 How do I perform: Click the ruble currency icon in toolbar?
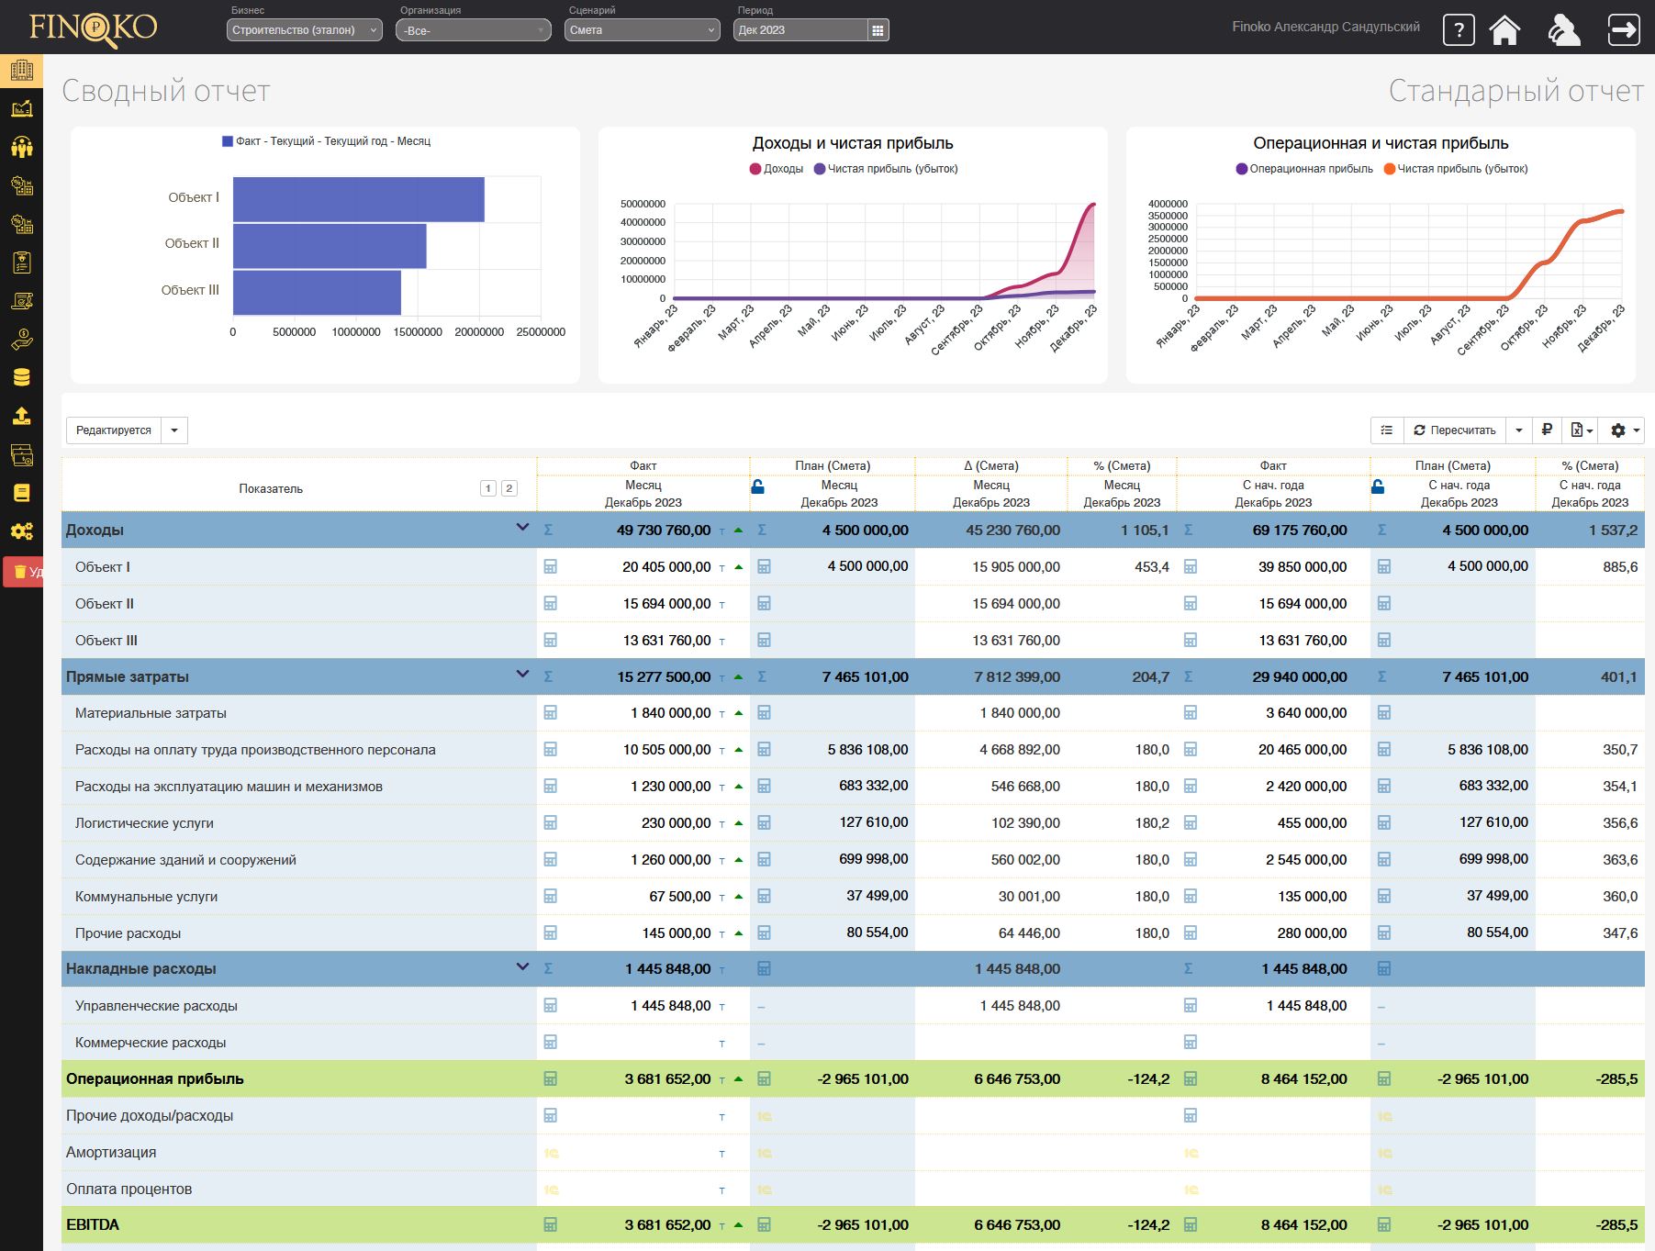[1547, 430]
